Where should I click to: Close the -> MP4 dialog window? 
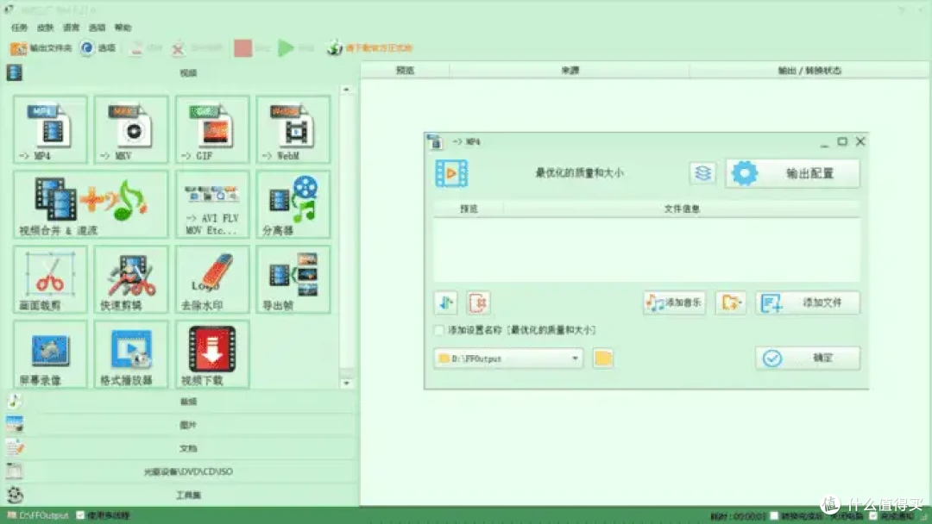coord(860,141)
